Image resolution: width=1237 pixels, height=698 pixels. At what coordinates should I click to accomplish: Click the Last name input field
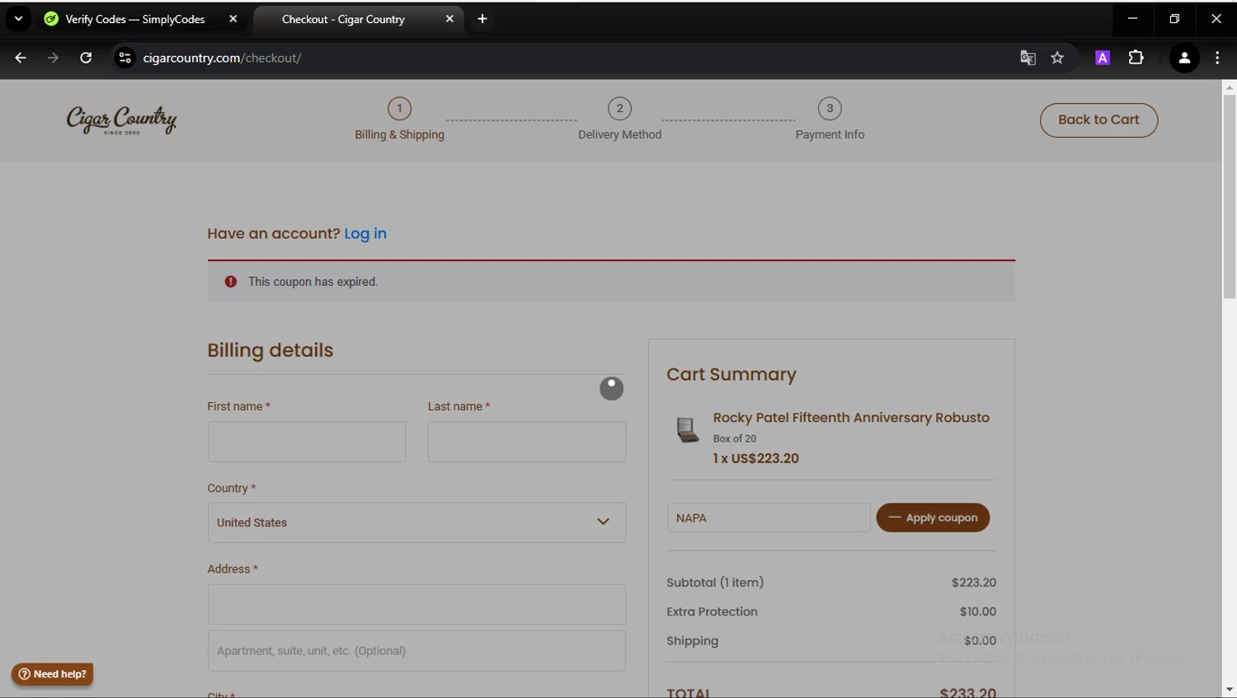pos(526,442)
